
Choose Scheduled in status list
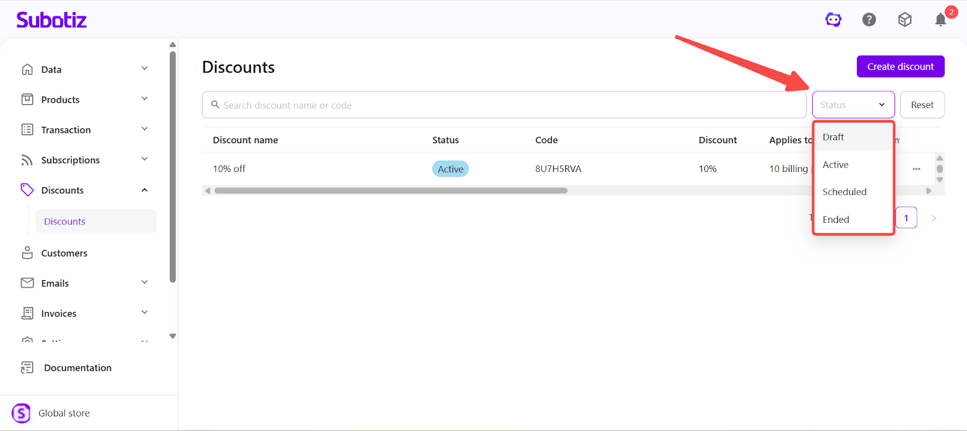(844, 192)
